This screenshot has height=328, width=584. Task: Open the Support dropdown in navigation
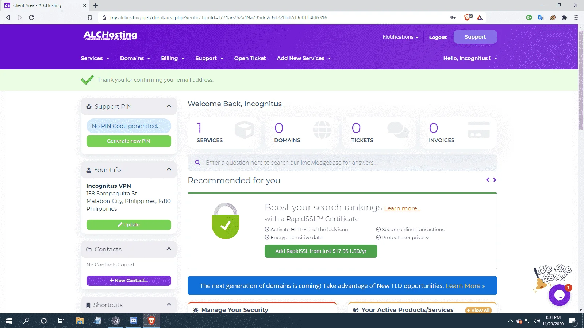[x=209, y=58]
